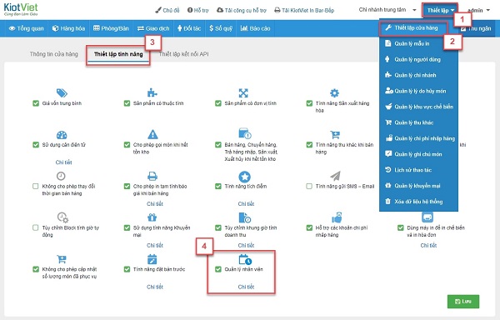Open the admin account dropdown

click(478, 11)
